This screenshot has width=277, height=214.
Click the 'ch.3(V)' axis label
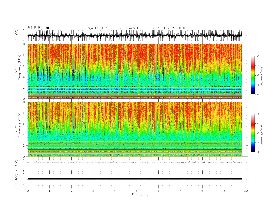(x=17, y=165)
